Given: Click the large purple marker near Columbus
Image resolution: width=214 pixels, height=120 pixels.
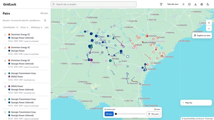Looking at the screenshot, I should (91, 60).
